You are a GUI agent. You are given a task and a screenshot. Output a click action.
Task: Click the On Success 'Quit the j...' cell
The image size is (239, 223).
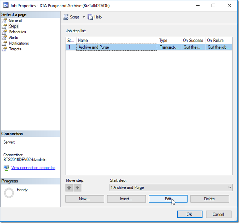(x=193, y=47)
